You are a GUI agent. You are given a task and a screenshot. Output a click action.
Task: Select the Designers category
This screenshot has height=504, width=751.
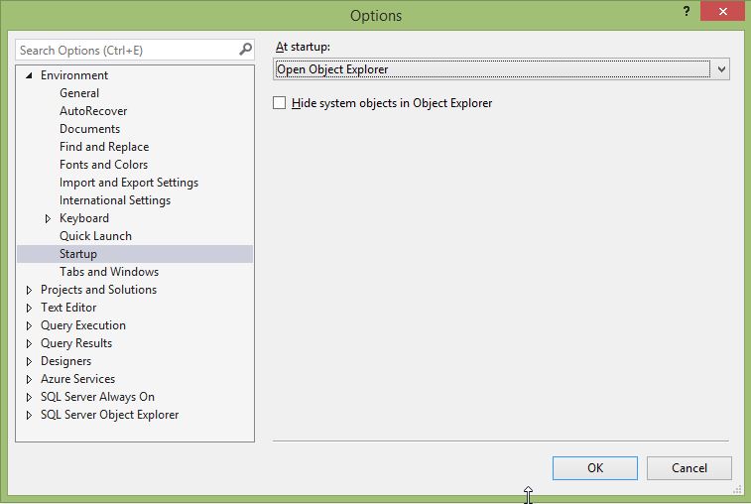(x=65, y=361)
